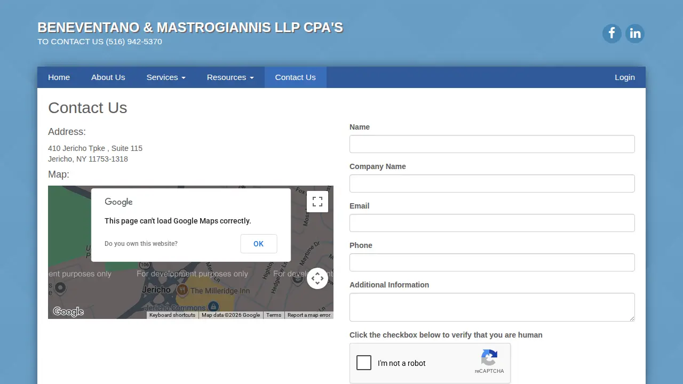Click the Do you own this website link
Image resolution: width=683 pixels, height=384 pixels.
pyautogui.click(x=141, y=244)
